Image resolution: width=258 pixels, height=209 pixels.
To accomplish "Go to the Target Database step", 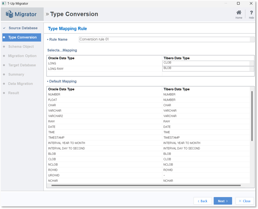I will point(22,65).
